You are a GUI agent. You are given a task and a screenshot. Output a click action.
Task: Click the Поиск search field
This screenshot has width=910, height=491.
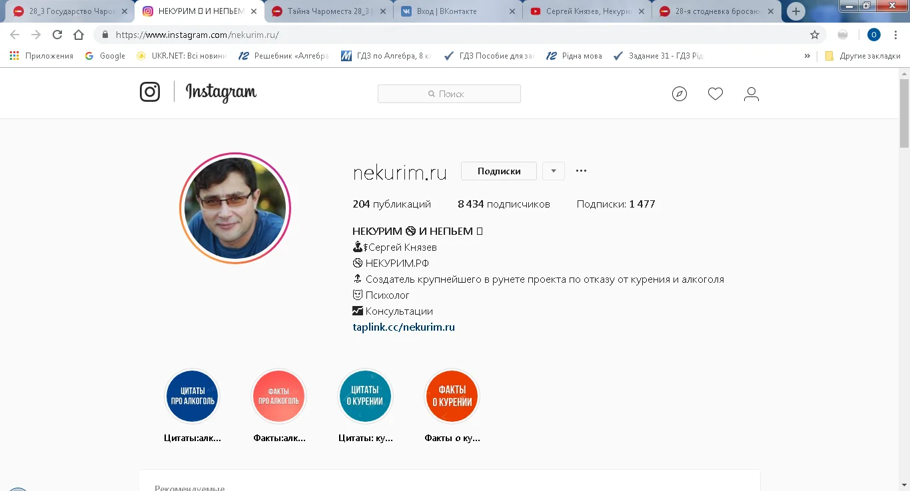449,94
